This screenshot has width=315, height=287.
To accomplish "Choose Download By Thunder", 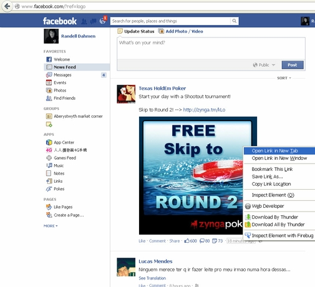I will [x=279, y=217].
